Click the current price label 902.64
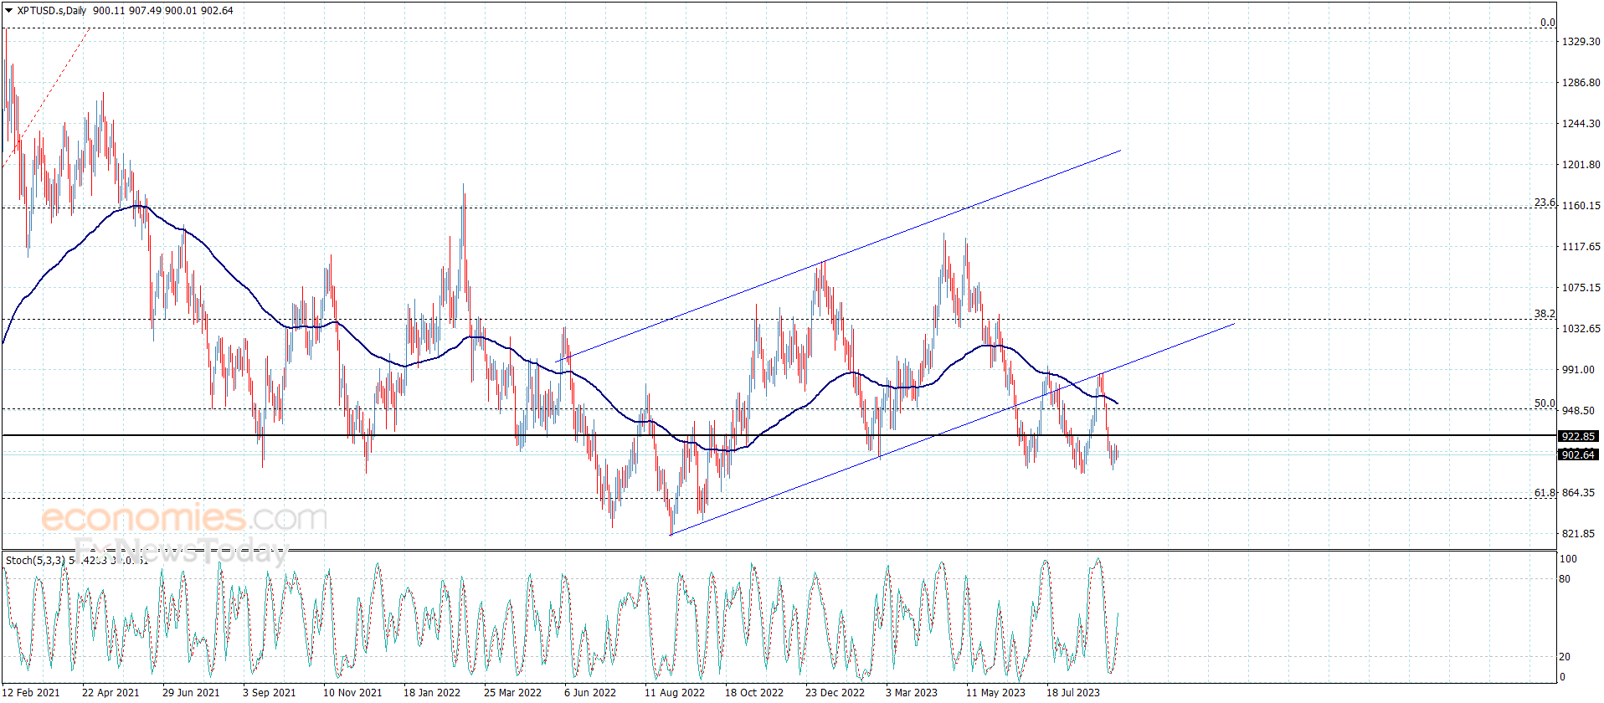Image resolution: width=1604 pixels, height=703 pixels. pos(1578,455)
